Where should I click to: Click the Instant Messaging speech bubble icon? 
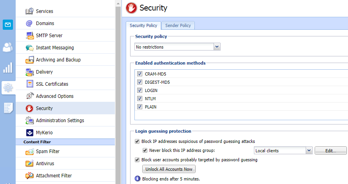pyautogui.click(x=30, y=48)
